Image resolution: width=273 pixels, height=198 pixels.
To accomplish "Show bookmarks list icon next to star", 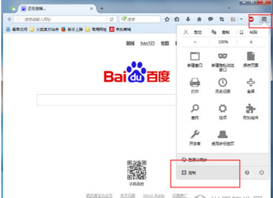I will coord(177,19).
